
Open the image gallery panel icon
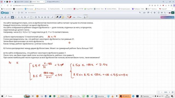click(162, 13)
